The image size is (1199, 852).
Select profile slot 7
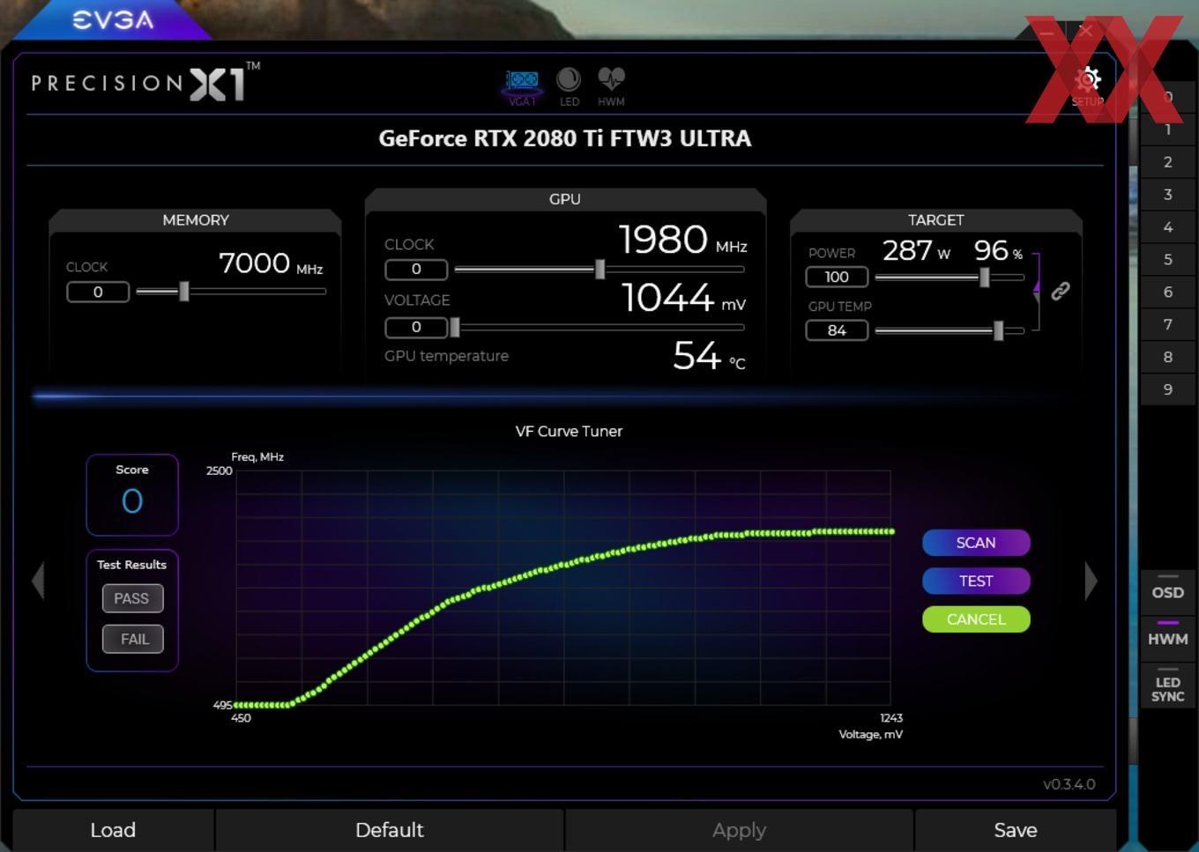(1168, 324)
